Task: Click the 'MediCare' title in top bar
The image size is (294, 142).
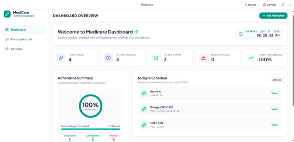Action: point(147,5)
